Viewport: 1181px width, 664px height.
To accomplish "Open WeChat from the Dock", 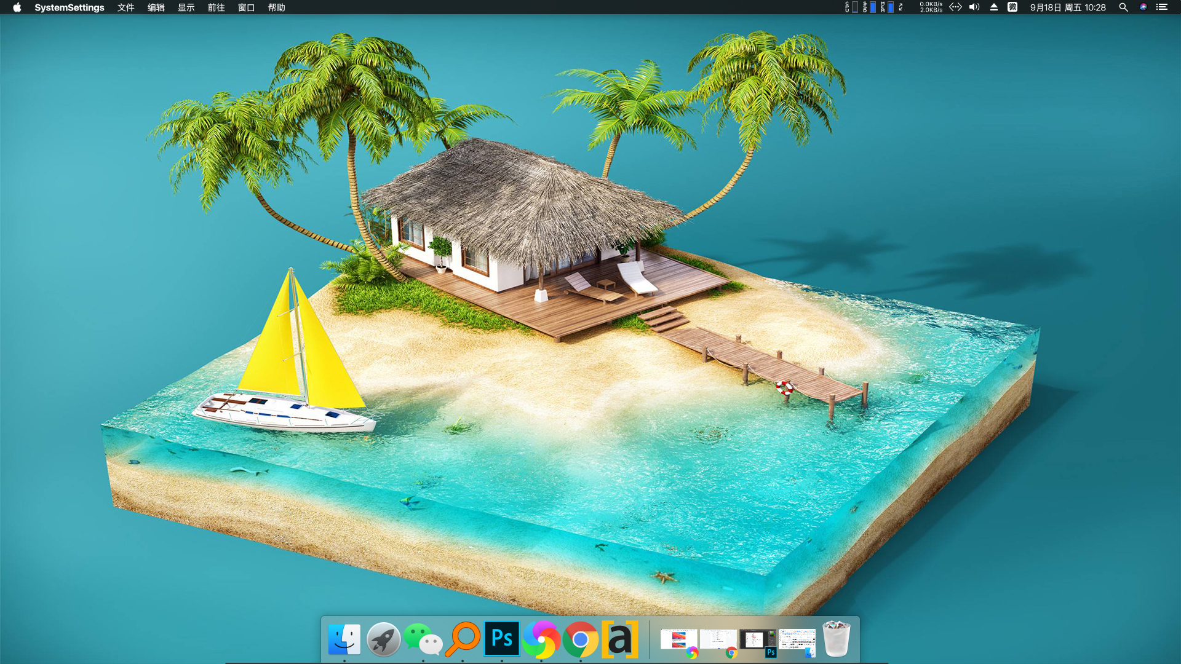I will pos(423,639).
